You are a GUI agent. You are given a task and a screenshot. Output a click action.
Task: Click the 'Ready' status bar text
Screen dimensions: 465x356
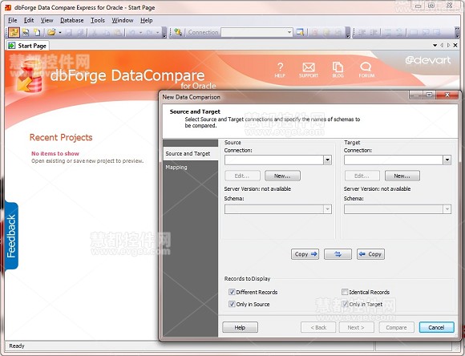[x=17, y=346]
